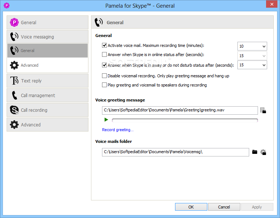
Task: Open the Text reply section
Action: click(47, 81)
